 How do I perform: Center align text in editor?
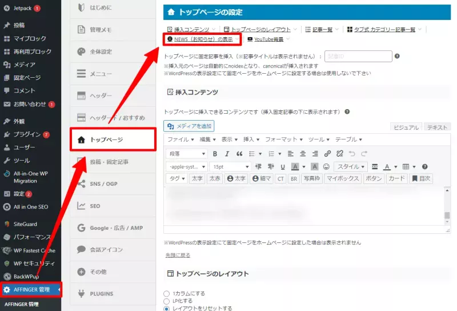(303, 154)
